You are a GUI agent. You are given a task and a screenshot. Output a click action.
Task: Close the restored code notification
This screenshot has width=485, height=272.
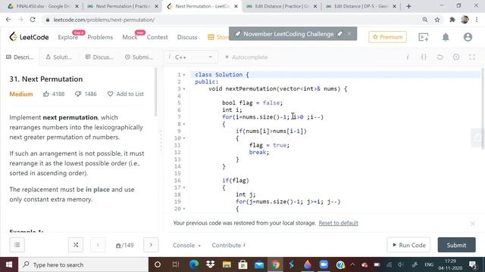pos(472,224)
